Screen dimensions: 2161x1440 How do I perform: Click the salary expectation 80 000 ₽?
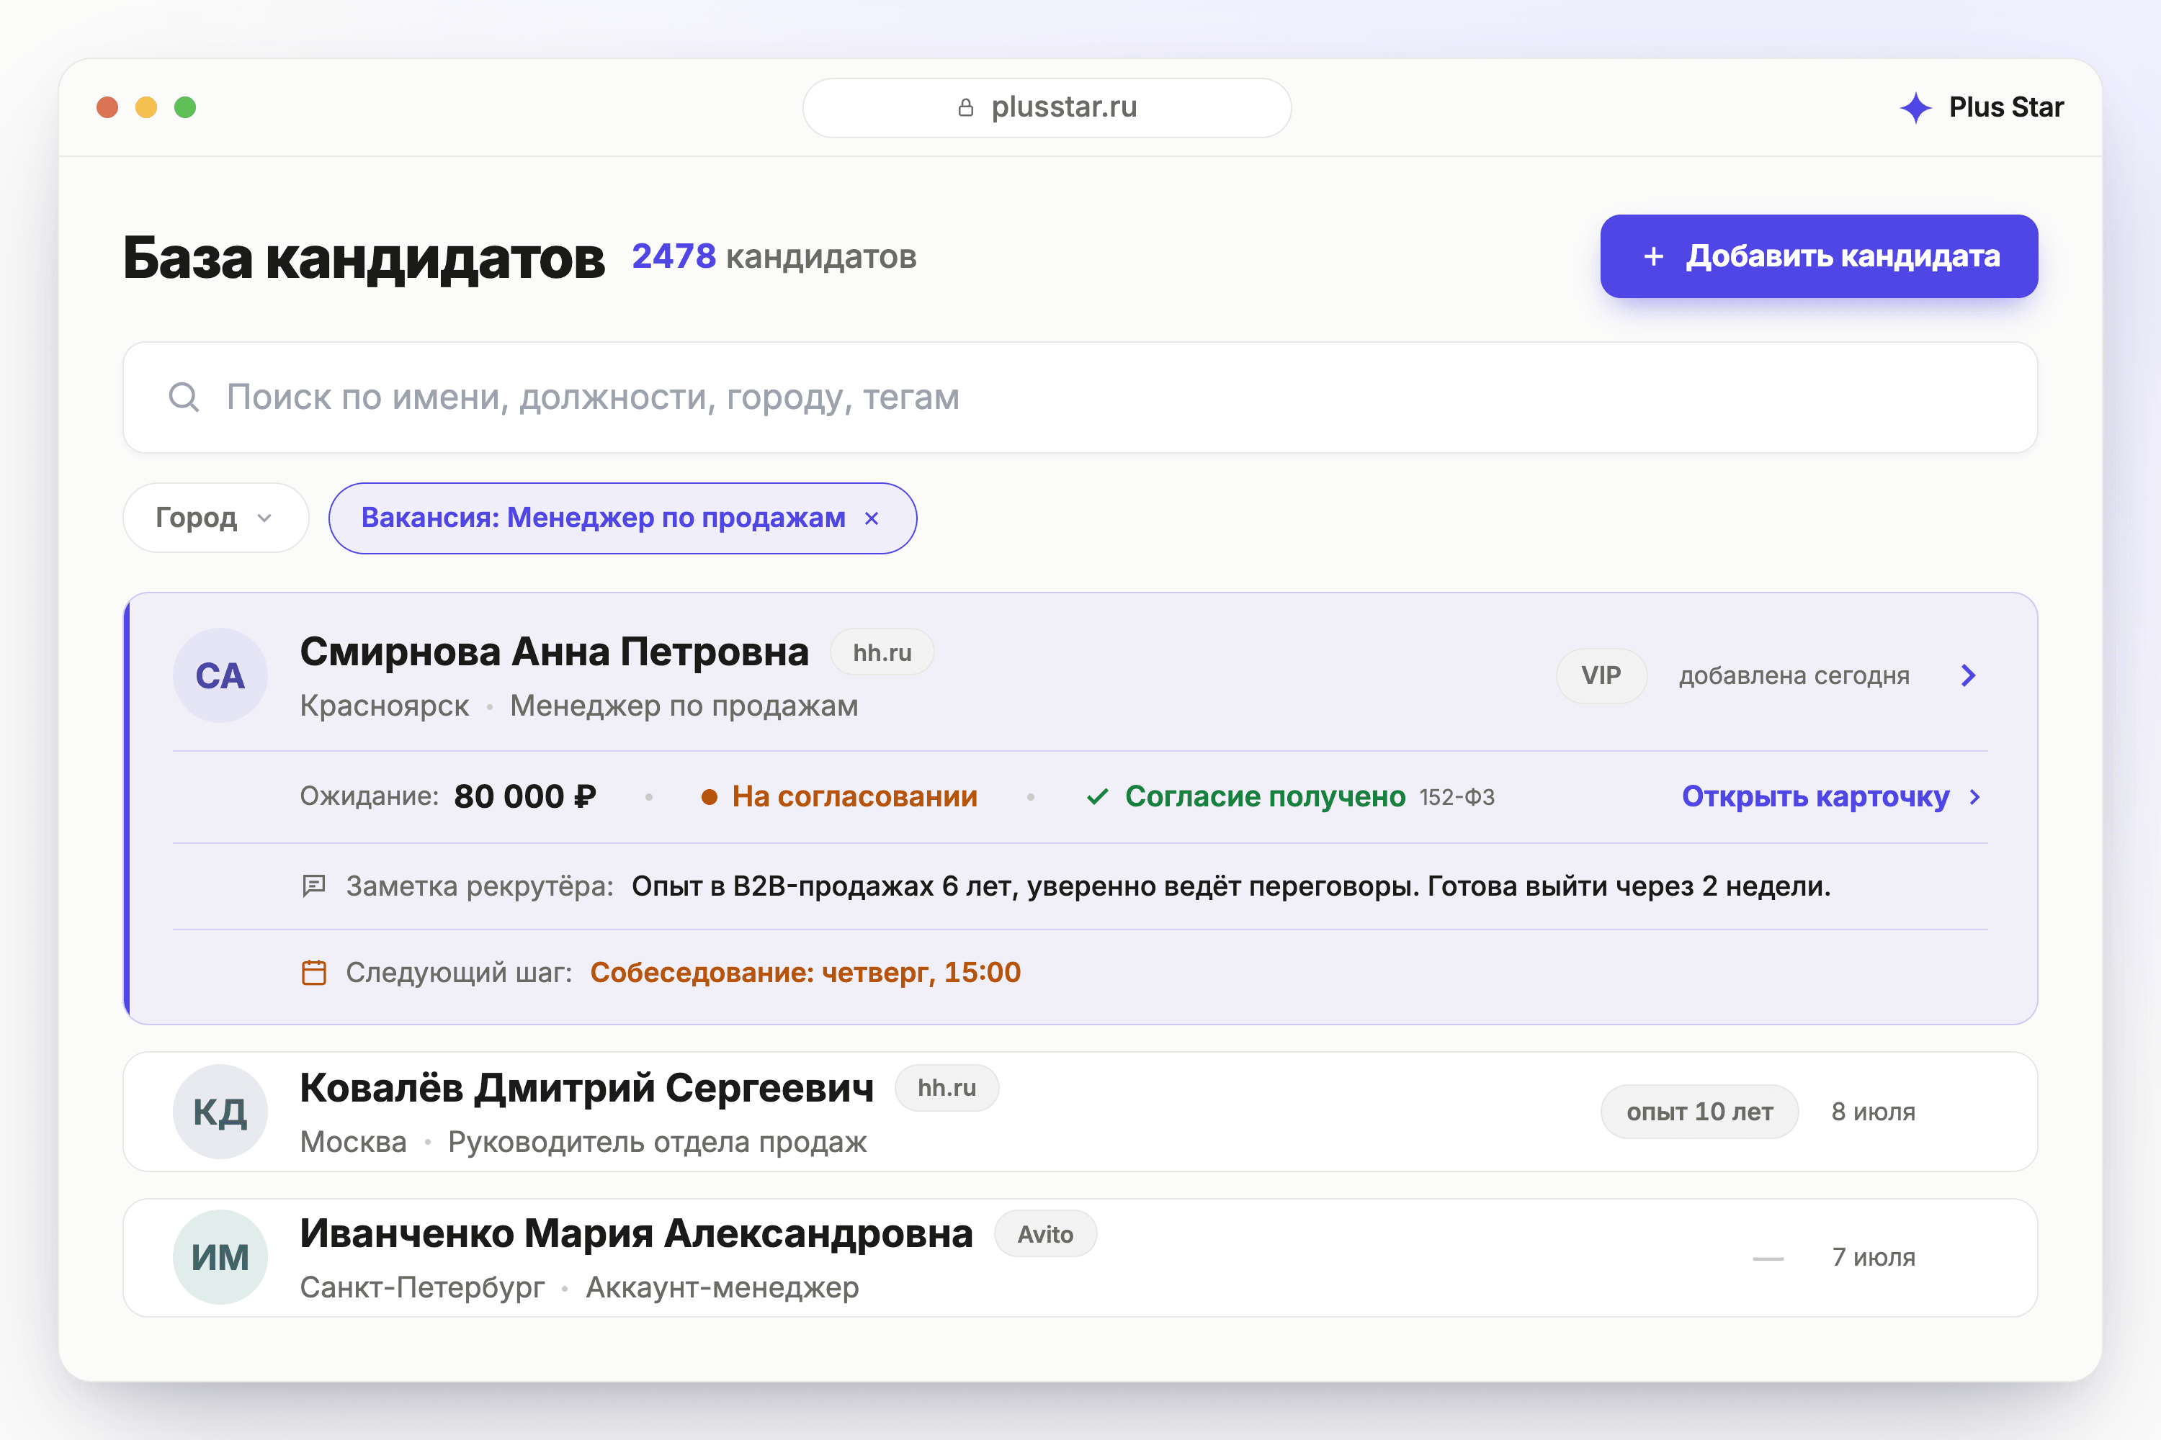524,796
